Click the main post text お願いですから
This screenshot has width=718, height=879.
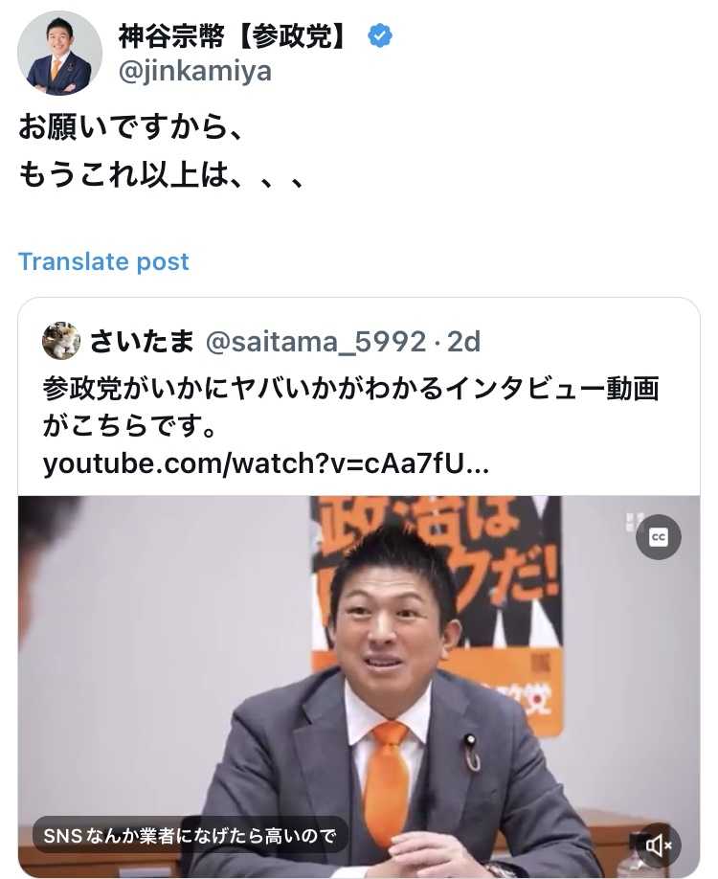pyautogui.click(x=130, y=126)
